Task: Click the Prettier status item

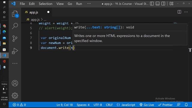Action: (165, 105)
